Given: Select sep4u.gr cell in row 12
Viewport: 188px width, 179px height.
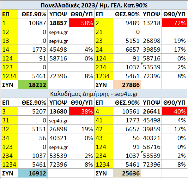Looking at the screenshot, I should (x=58, y=32).
